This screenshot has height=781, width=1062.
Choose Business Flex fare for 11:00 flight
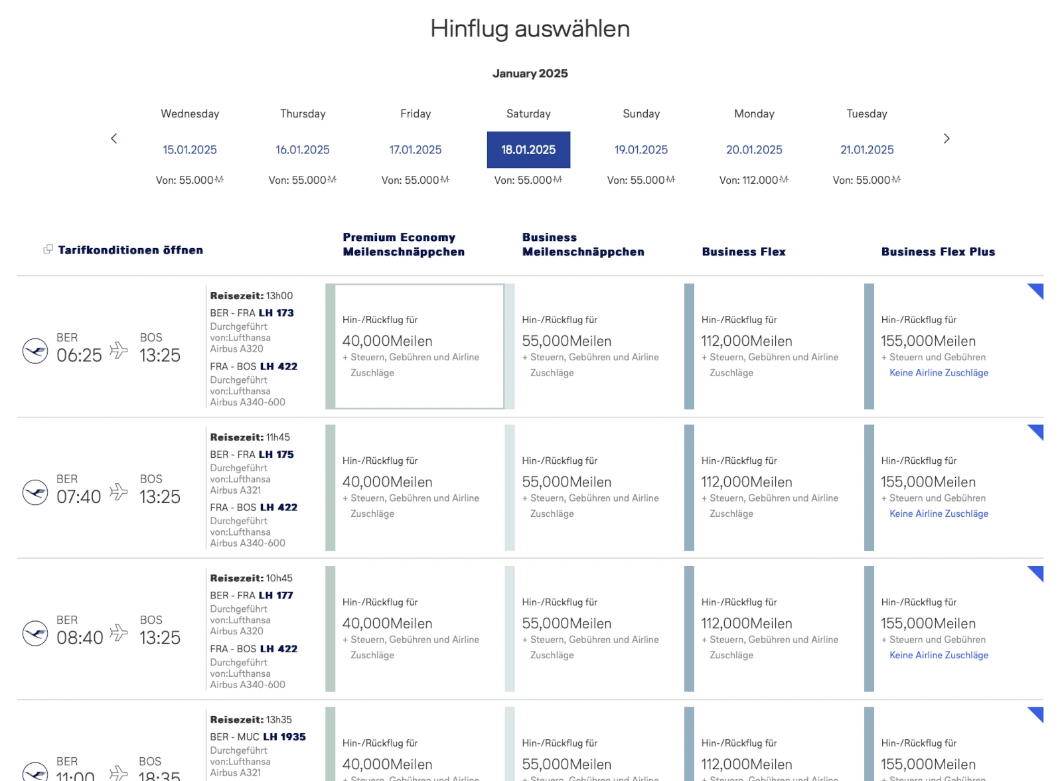[x=774, y=744]
